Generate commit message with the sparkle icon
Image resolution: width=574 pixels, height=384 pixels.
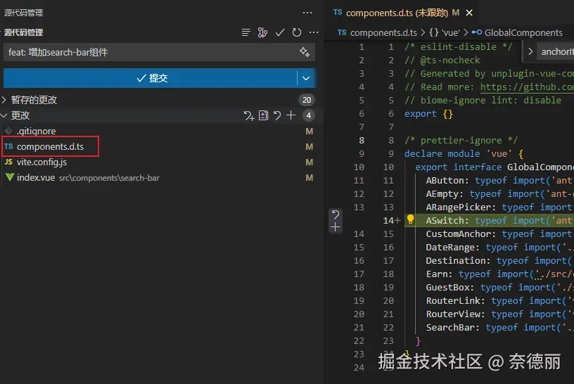(305, 52)
